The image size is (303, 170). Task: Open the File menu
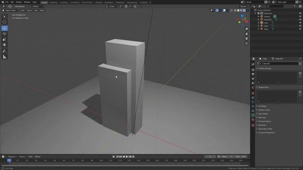pyautogui.click(x=7, y=2)
